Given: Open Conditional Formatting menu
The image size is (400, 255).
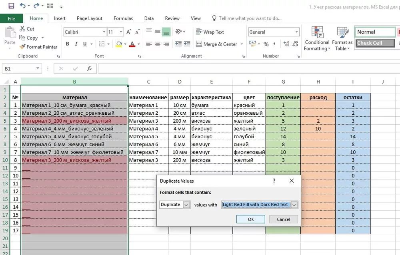Looking at the screenshot, I should 317,38.
